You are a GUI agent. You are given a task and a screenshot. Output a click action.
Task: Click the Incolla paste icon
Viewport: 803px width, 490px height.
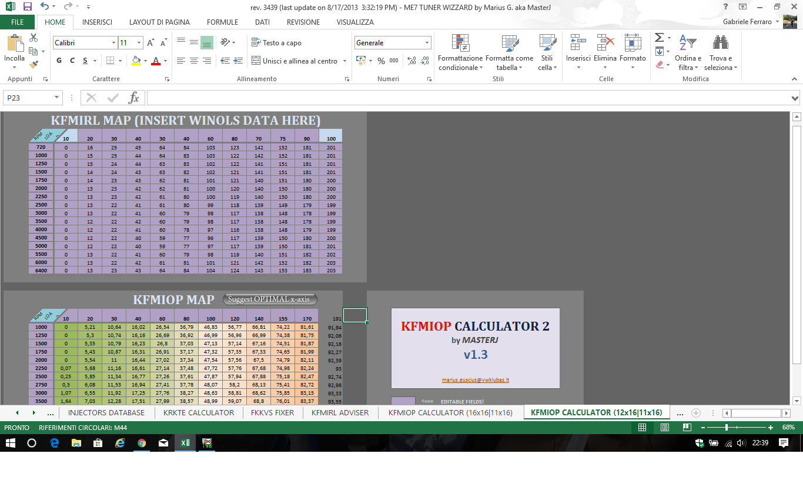coord(14,44)
